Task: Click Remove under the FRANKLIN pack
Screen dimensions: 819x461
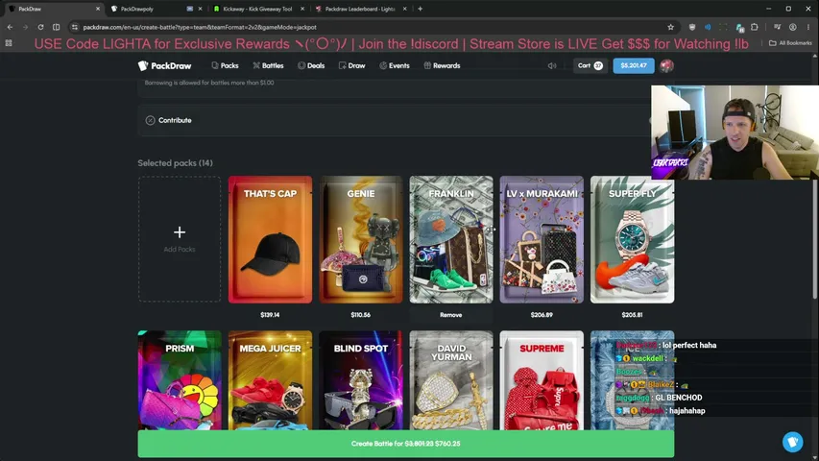Action: pos(450,315)
